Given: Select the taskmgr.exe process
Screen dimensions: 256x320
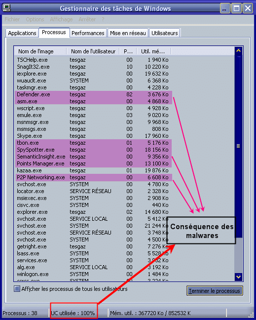Looking at the screenshot, I should click(94, 87).
